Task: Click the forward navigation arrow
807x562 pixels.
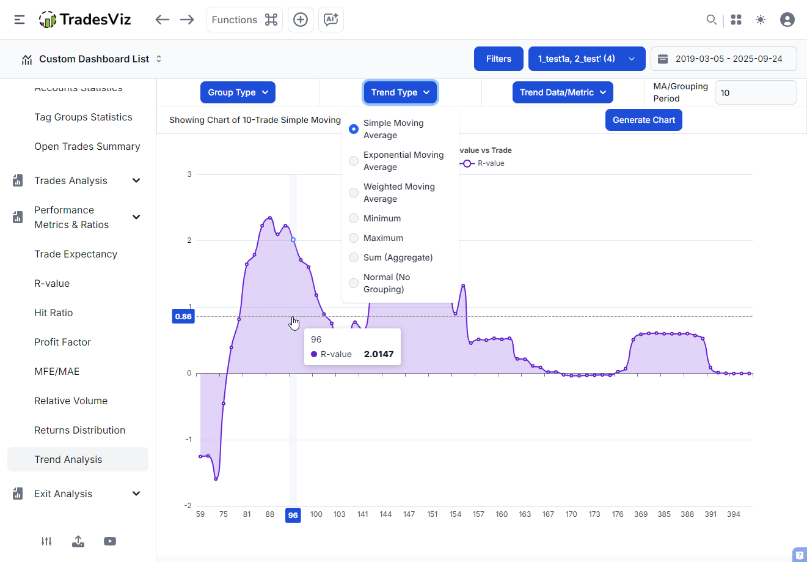Action: [187, 20]
